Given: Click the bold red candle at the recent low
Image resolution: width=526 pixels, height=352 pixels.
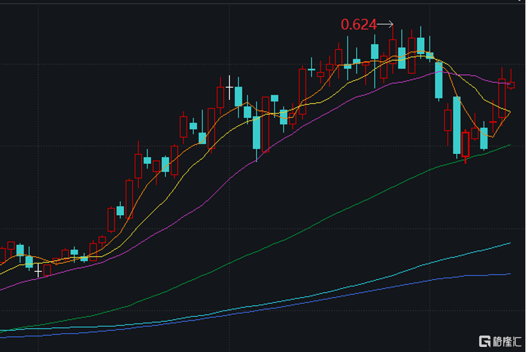Looking at the screenshot, I should pyautogui.click(x=466, y=144).
